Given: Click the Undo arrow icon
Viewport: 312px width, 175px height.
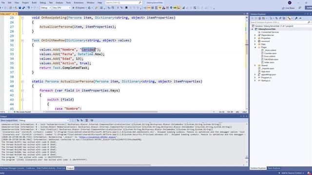Looking at the screenshot, I should coord(29,8).
